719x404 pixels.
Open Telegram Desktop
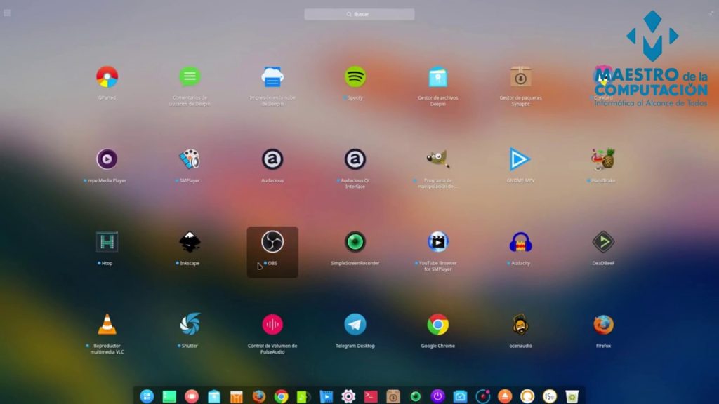[x=355, y=325]
